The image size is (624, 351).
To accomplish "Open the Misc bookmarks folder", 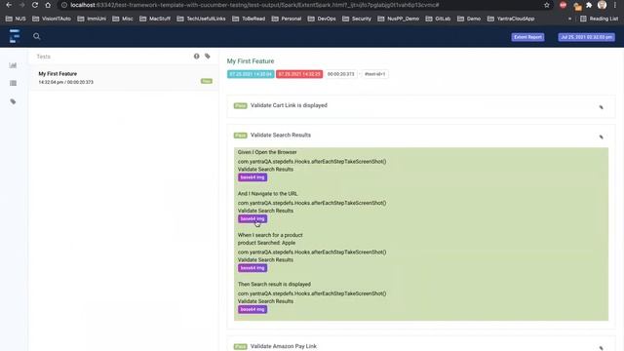I will [x=123, y=19].
